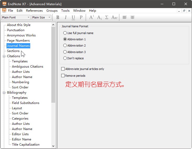Apply Italic formatting from toolbar

[x=66, y=17]
